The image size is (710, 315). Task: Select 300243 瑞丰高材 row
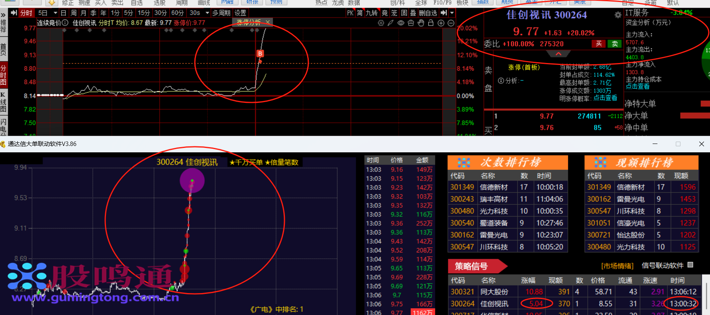(508, 199)
